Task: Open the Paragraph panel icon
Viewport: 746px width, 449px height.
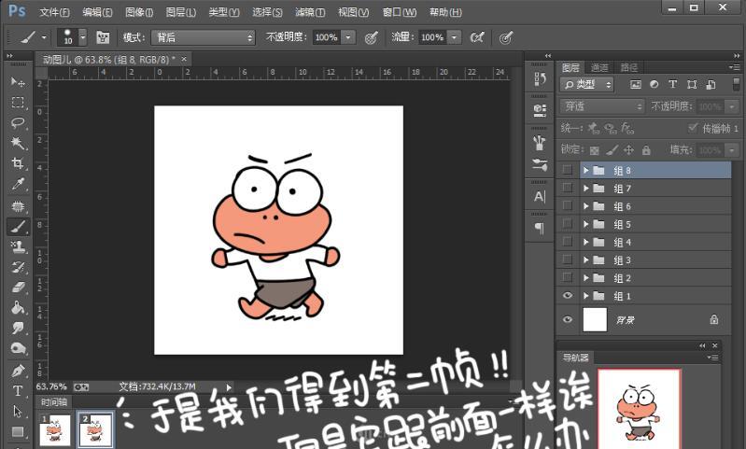Action: tap(539, 229)
